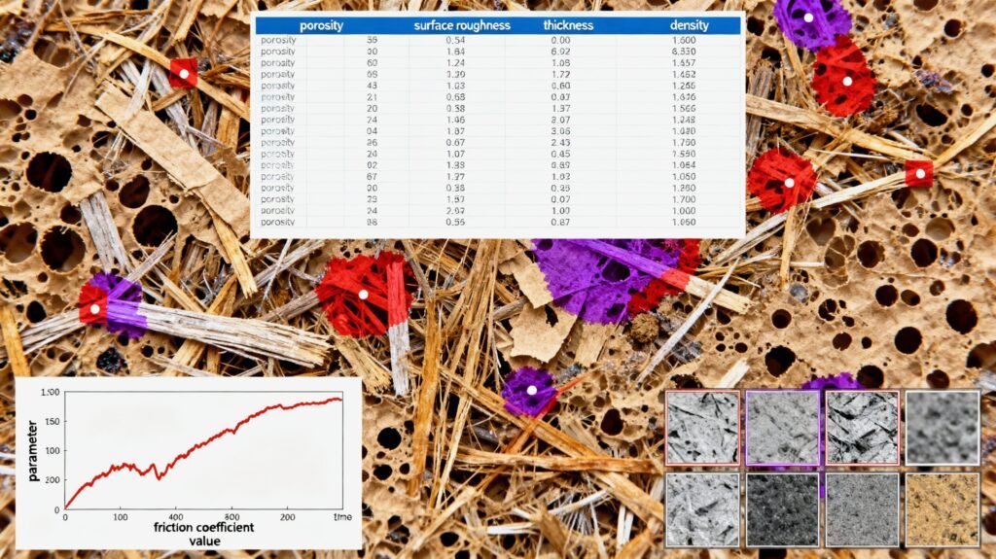The width and height of the screenshot is (996, 559).
Task: Click the vertical parameter axis label
Action: pos(33,447)
